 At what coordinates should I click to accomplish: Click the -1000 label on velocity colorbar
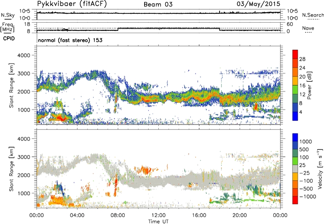(307, 197)
